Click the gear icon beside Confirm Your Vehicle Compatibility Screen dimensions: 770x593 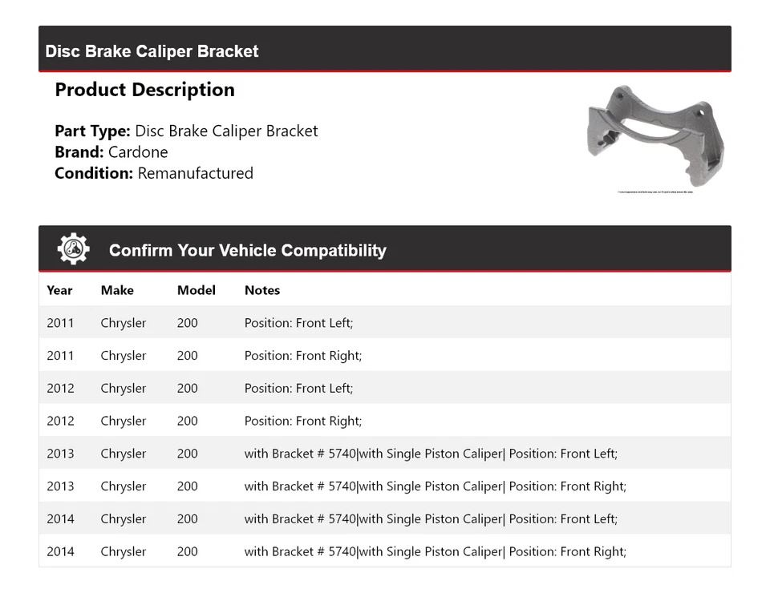73,249
